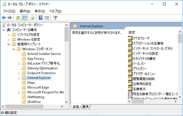The image size is (183, 116).
Task: Select the プライバシー folder
Action: click(x=140, y=69)
